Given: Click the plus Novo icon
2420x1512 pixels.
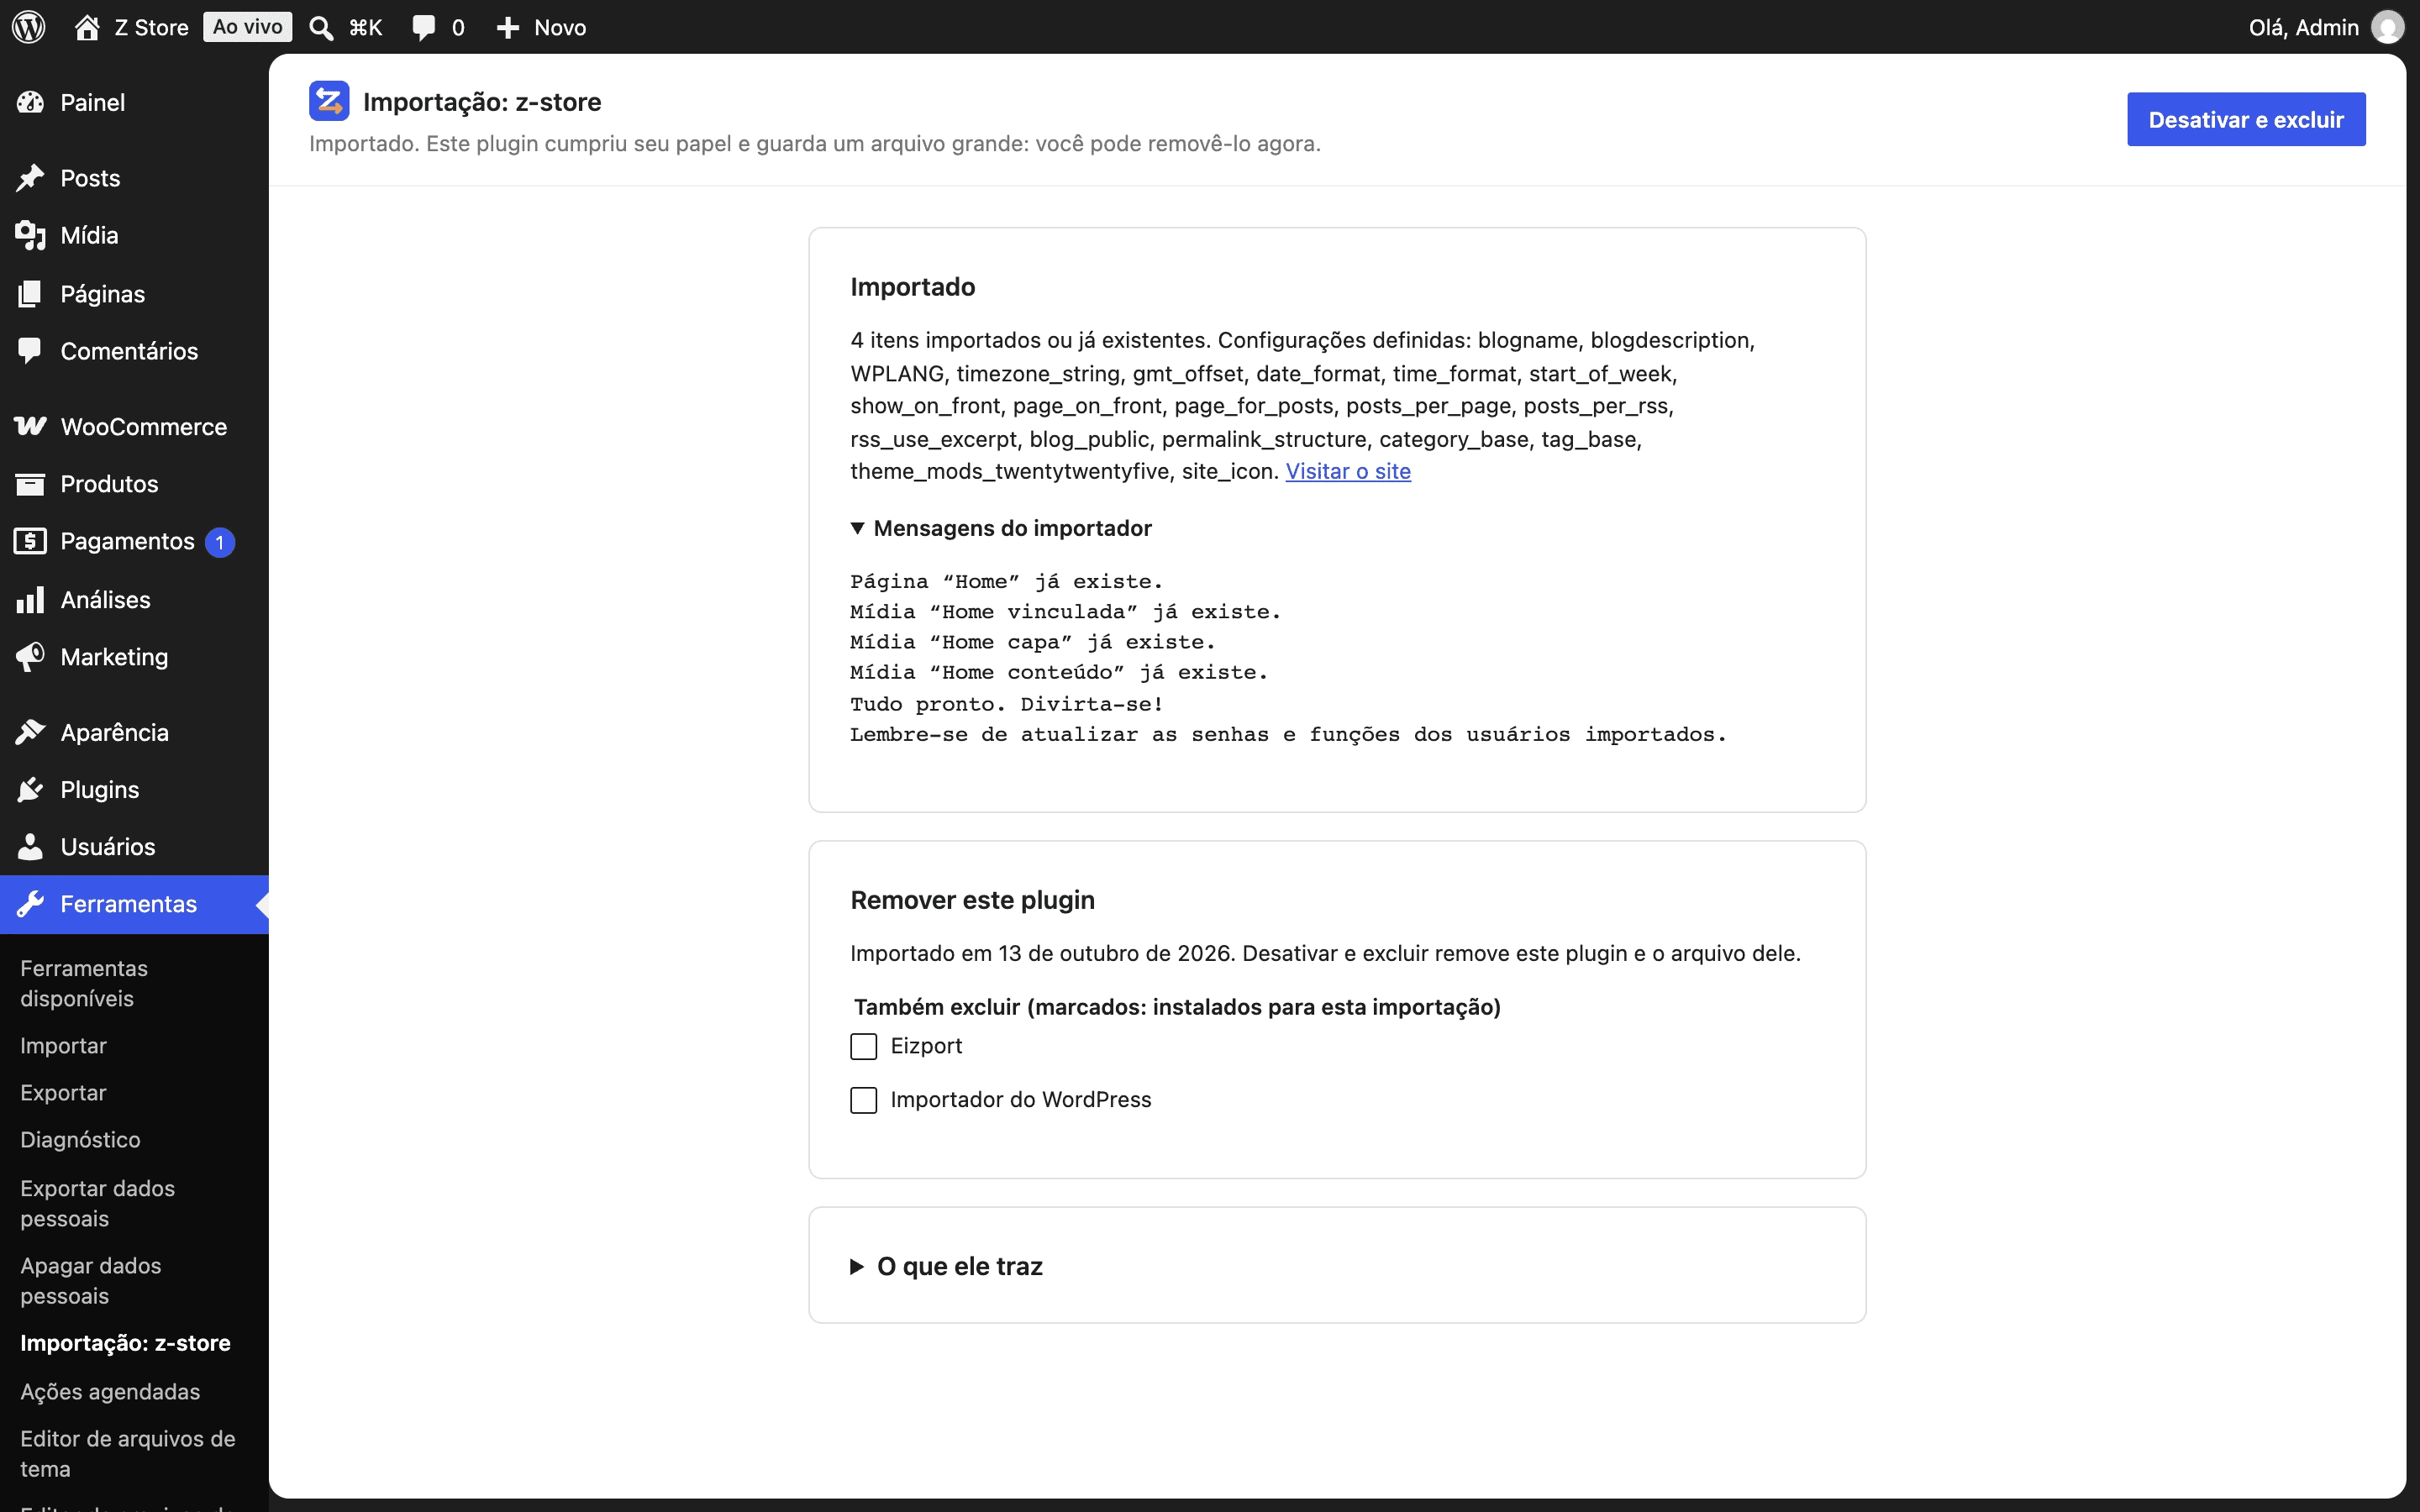Looking at the screenshot, I should [508, 27].
